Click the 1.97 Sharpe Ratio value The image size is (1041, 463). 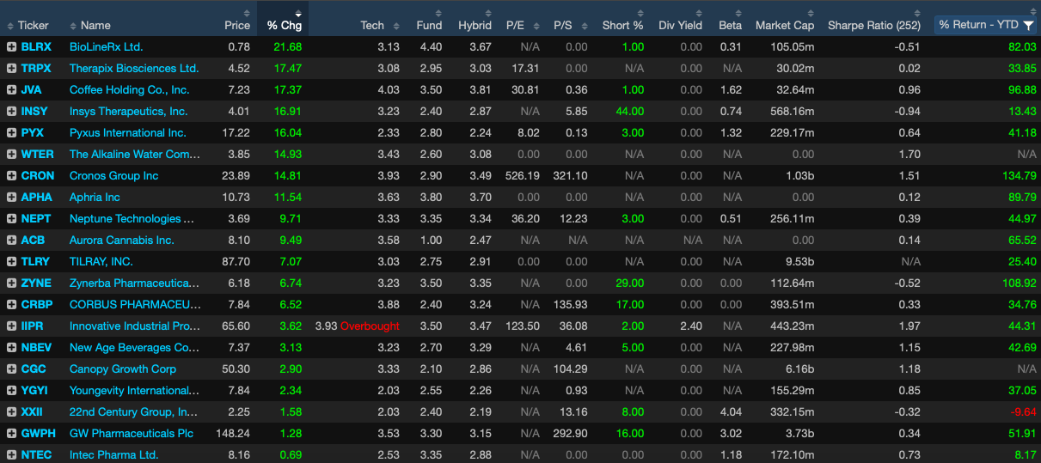(x=909, y=326)
